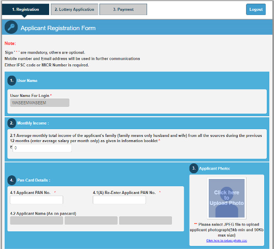
Task: Open the reduce photo size link
Action: 227,240
